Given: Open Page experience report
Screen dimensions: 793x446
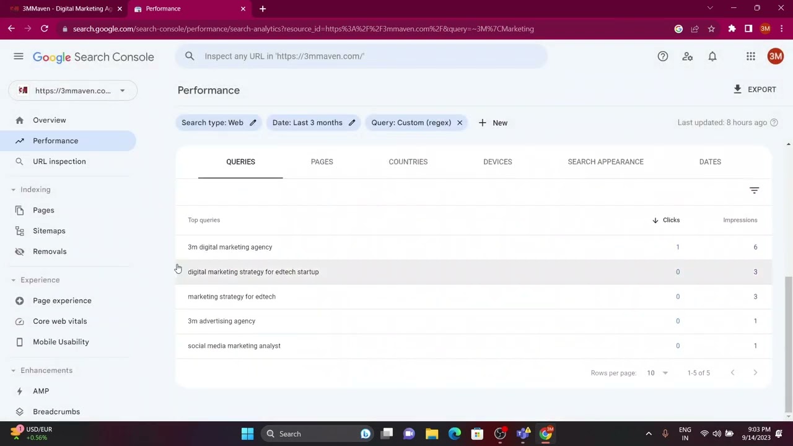Looking at the screenshot, I should point(68,300).
